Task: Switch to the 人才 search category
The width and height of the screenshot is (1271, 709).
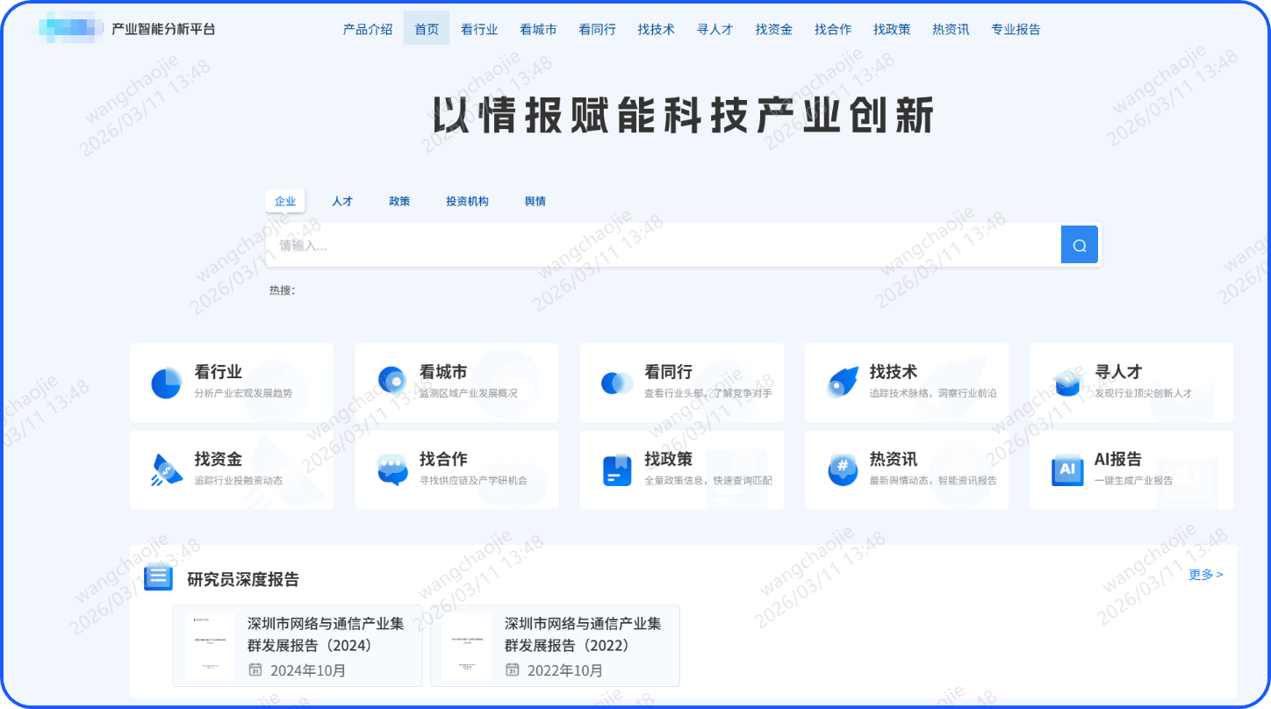Action: click(342, 201)
